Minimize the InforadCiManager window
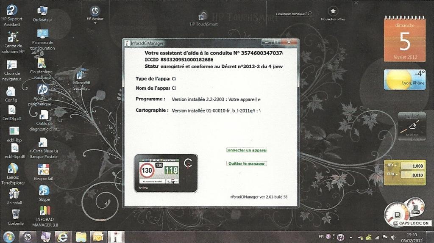434x243 pixels. (266, 42)
